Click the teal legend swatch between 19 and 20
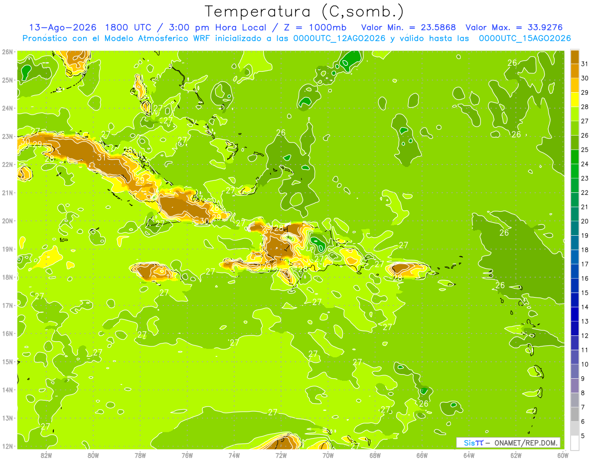Viewport: 598px width, 462px height. pyautogui.click(x=575, y=228)
